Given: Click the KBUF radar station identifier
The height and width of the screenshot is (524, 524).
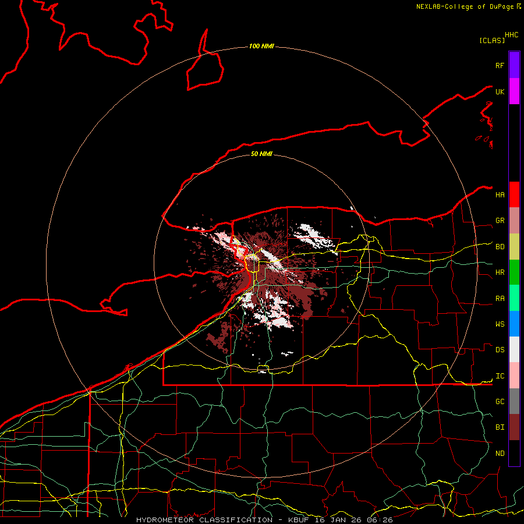Looking at the screenshot, I should [x=299, y=520].
